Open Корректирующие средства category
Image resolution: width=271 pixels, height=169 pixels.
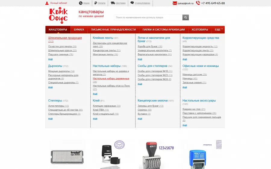[201, 38]
